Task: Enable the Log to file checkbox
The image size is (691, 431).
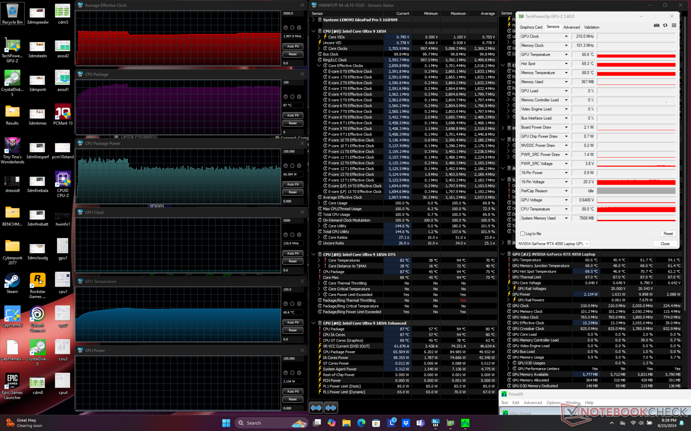Action: [523, 233]
